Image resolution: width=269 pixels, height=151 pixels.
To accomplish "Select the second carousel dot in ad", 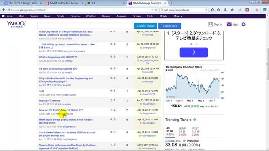I will 196,44.
